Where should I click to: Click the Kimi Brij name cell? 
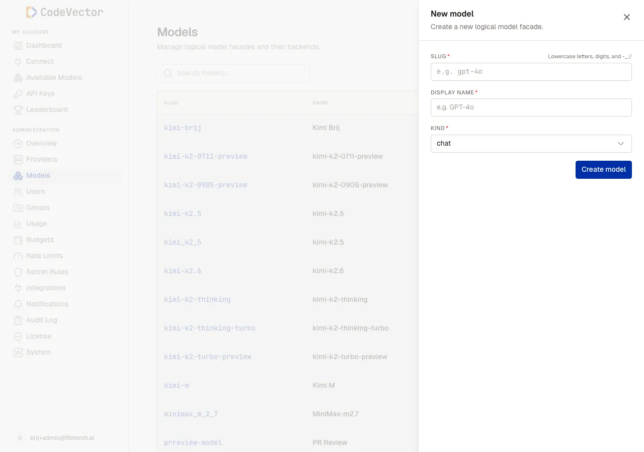(x=326, y=128)
